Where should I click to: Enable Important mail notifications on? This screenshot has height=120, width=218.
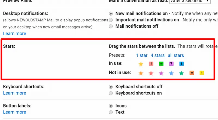[x=111, y=20]
